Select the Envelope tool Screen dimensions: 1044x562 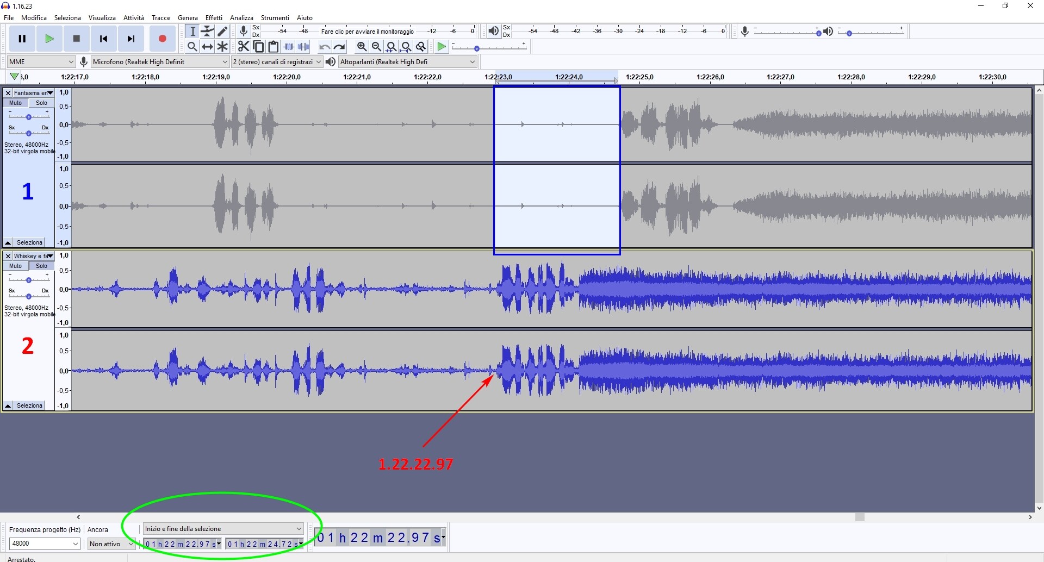[207, 32]
